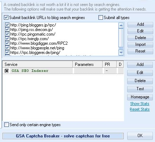Enable the Submit all types checkbox
The height and width of the screenshot is (142, 155).
101,18
